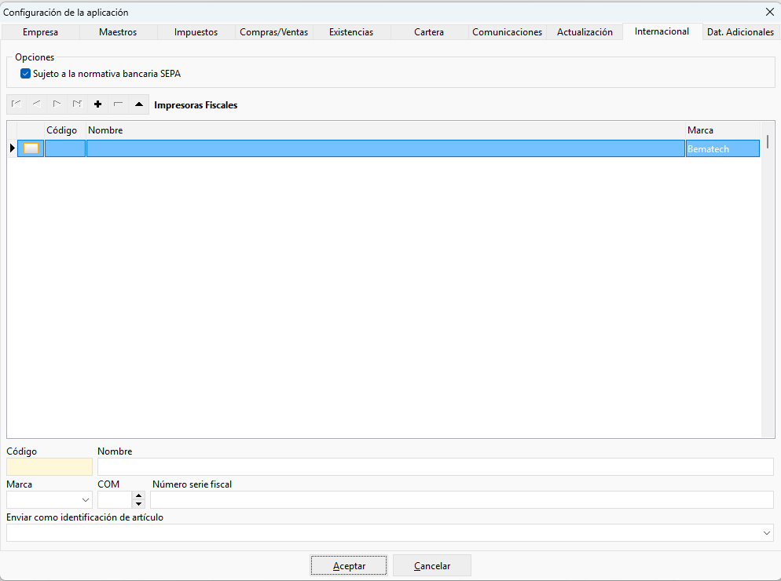Go to next record in navigator
The image size is (781, 581).
pyautogui.click(x=57, y=104)
